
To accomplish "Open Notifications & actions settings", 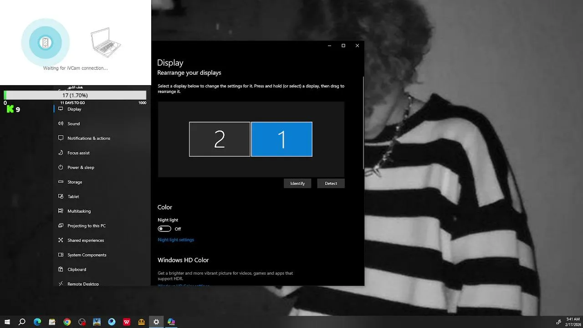I will click(102, 138).
